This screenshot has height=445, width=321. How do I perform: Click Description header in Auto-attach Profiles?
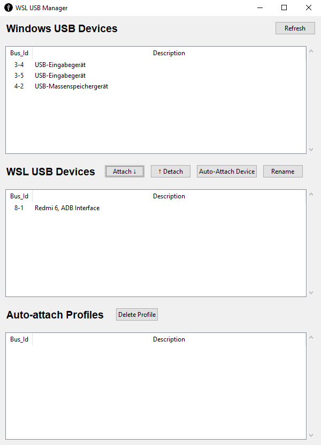pos(169,339)
